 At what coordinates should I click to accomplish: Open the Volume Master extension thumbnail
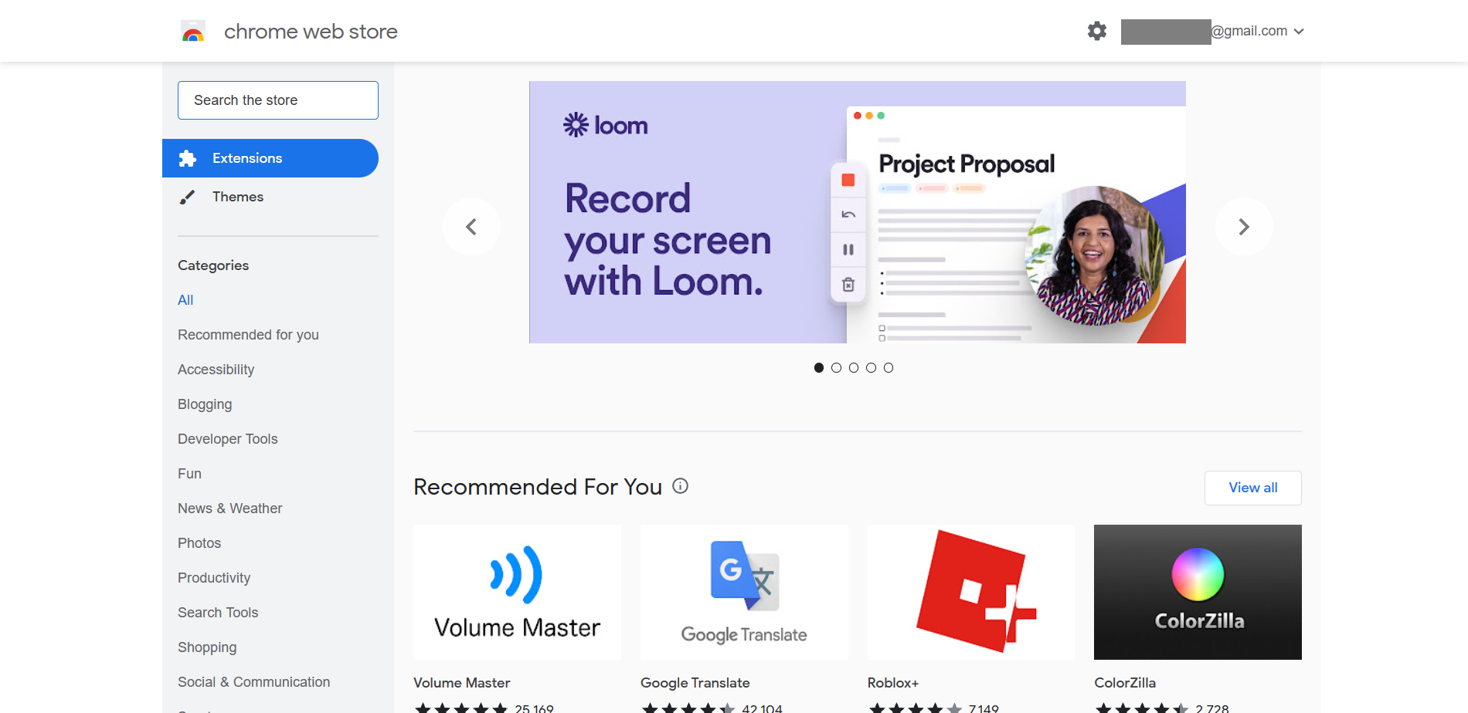click(517, 593)
